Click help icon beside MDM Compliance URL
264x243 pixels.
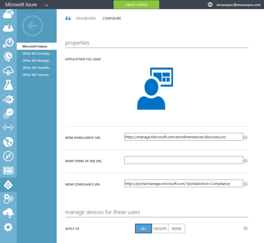(x=246, y=184)
